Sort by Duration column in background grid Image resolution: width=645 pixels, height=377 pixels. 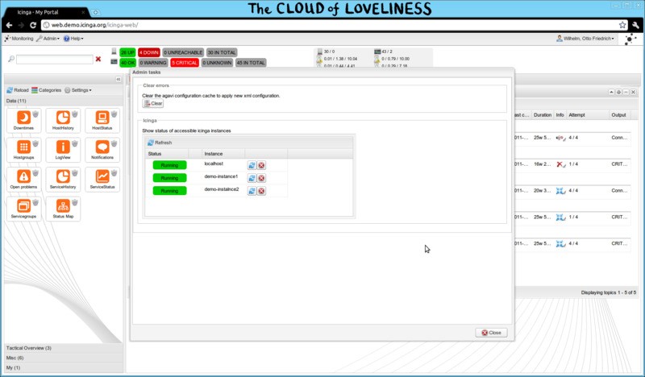(x=543, y=115)
